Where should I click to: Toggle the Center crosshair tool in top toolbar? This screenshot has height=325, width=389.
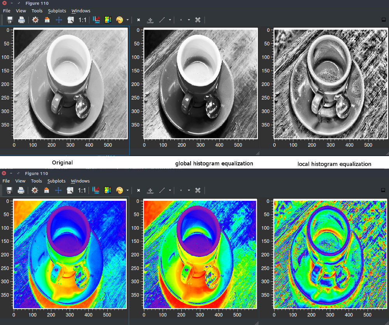click(150, 20)
